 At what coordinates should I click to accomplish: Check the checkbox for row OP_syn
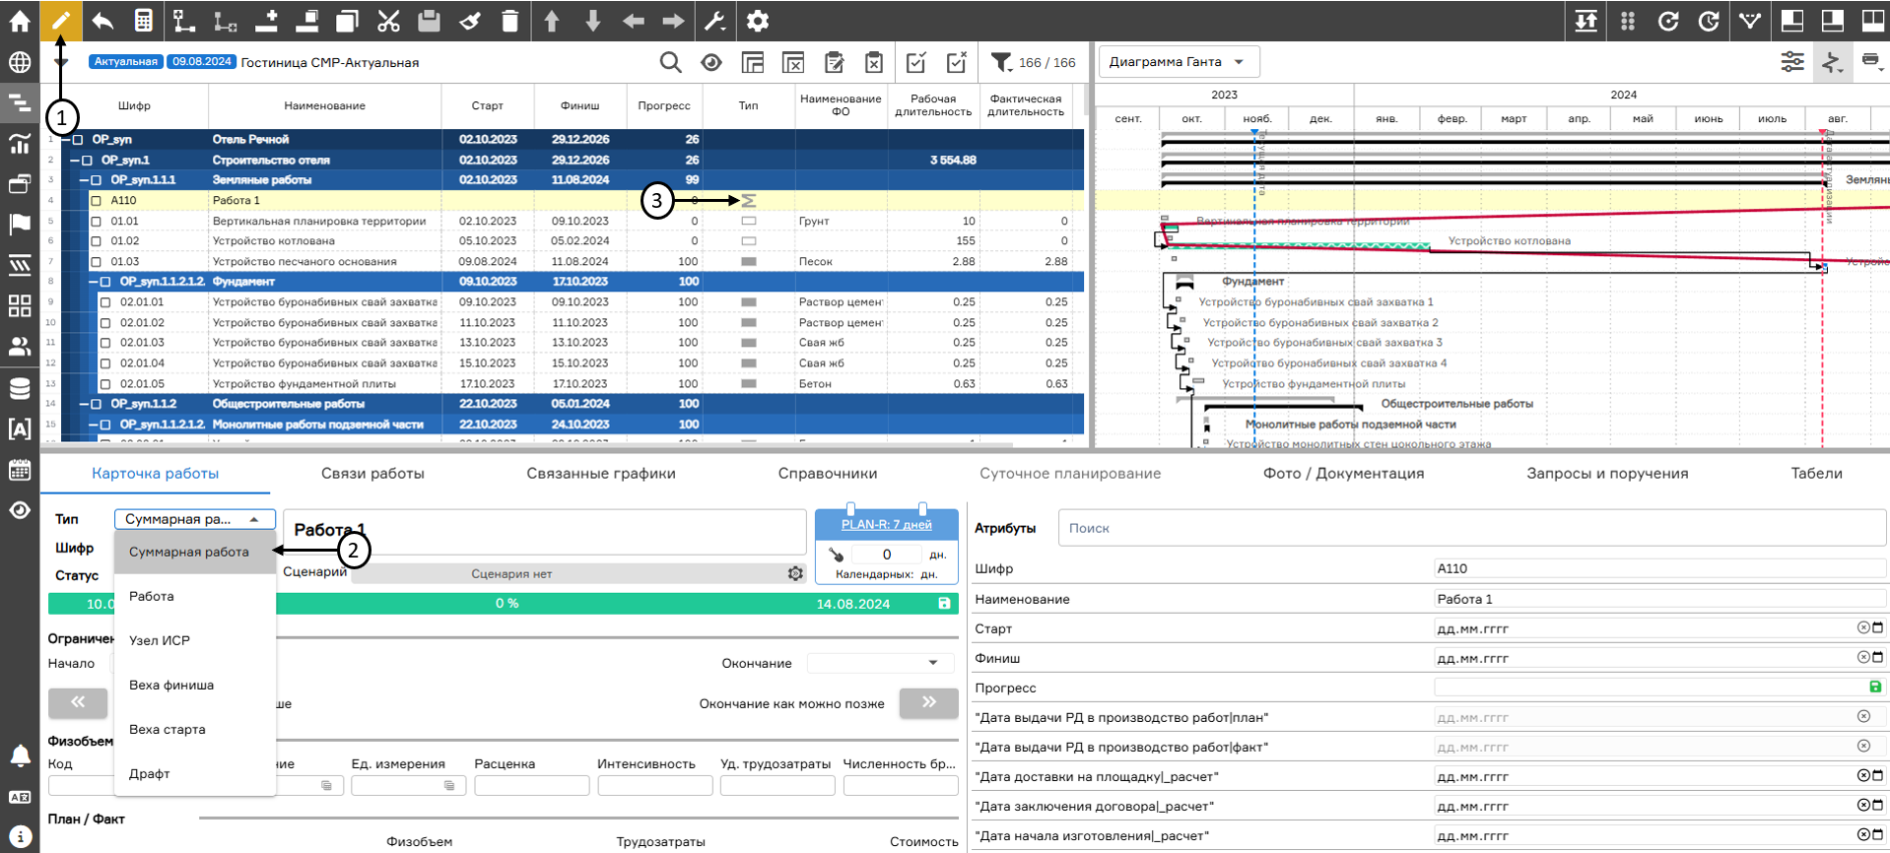(x=78, y=139)
